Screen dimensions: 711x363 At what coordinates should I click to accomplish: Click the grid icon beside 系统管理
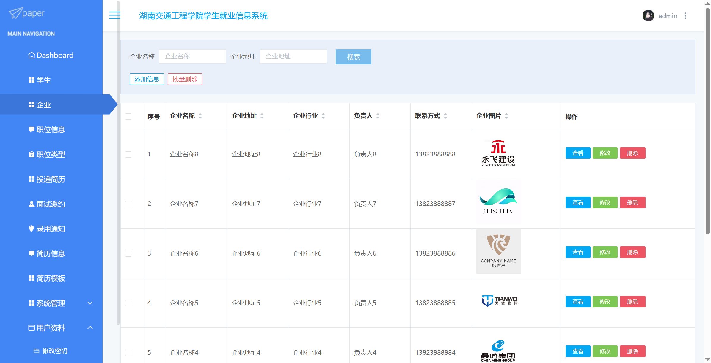click(32, 303)
